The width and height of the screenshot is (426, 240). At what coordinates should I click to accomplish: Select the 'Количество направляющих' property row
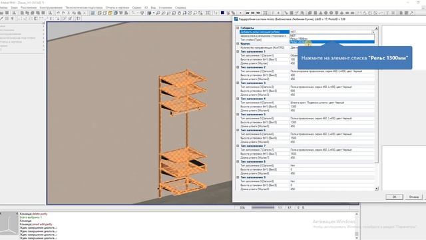click(265, 47)
